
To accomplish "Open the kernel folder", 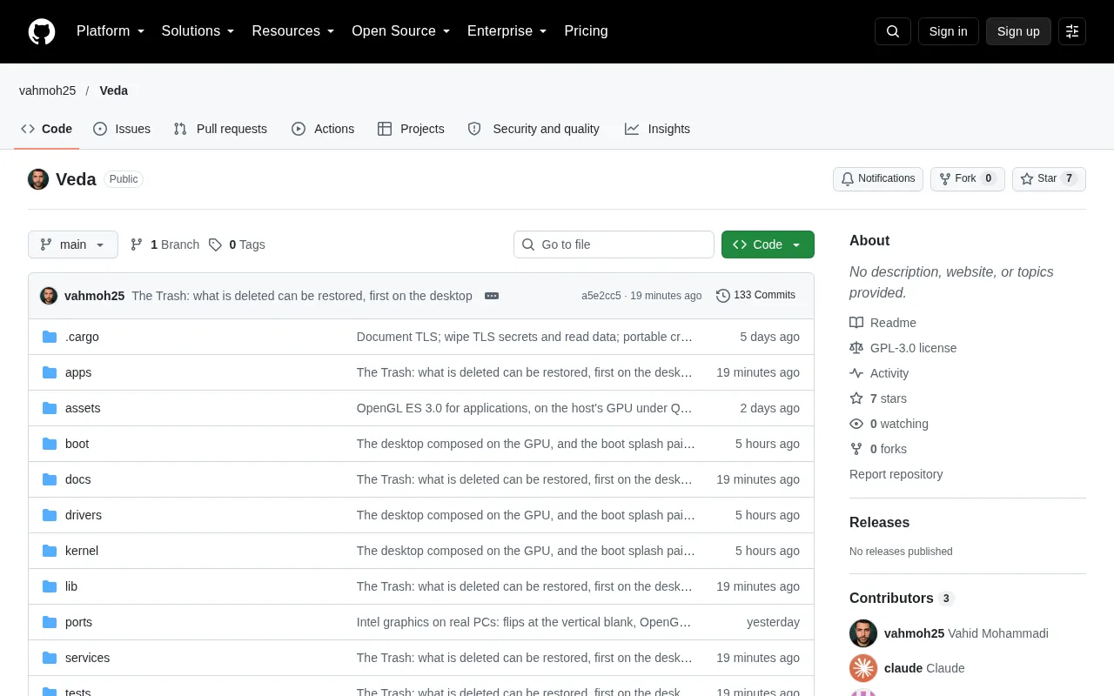I will 82,551.
